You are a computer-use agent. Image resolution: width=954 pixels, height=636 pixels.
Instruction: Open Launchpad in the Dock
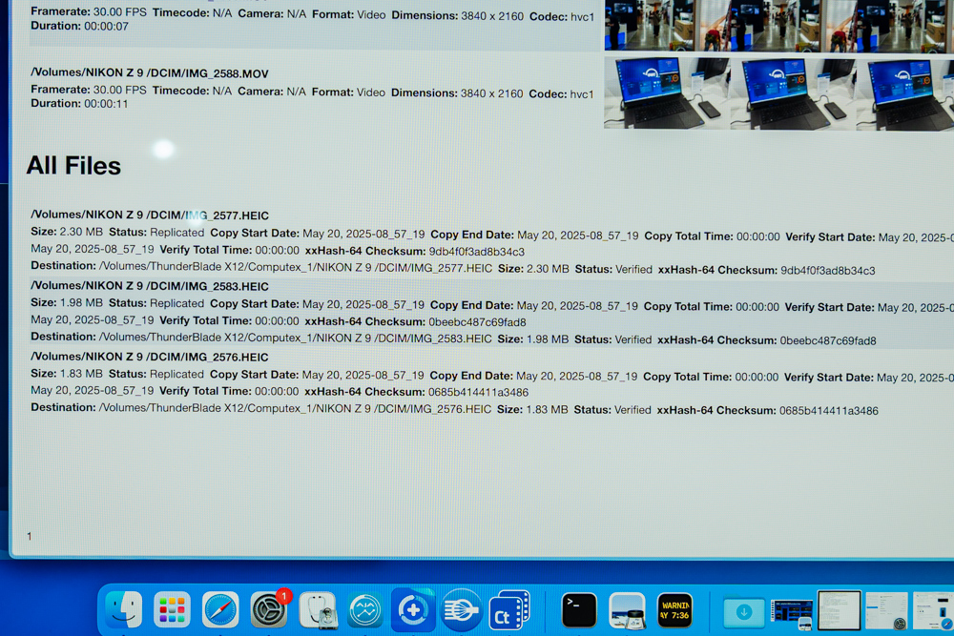tap(172, 609)
